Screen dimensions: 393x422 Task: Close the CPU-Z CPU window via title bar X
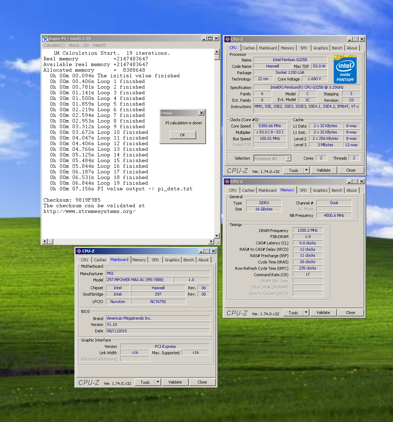tap(362, 39)
